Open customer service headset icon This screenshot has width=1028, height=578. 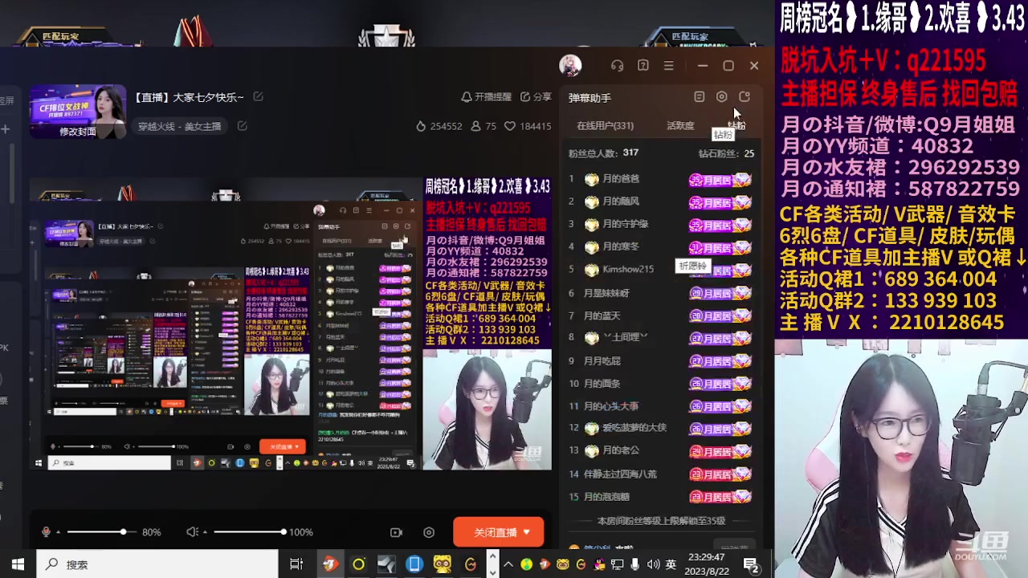point(617,65)
